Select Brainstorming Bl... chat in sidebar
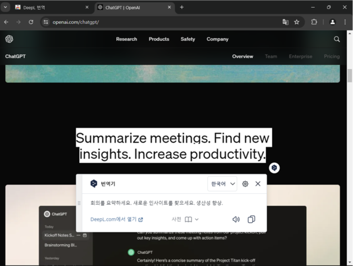The height and width of the screenshot is (266, 353). tap(61, 245)
